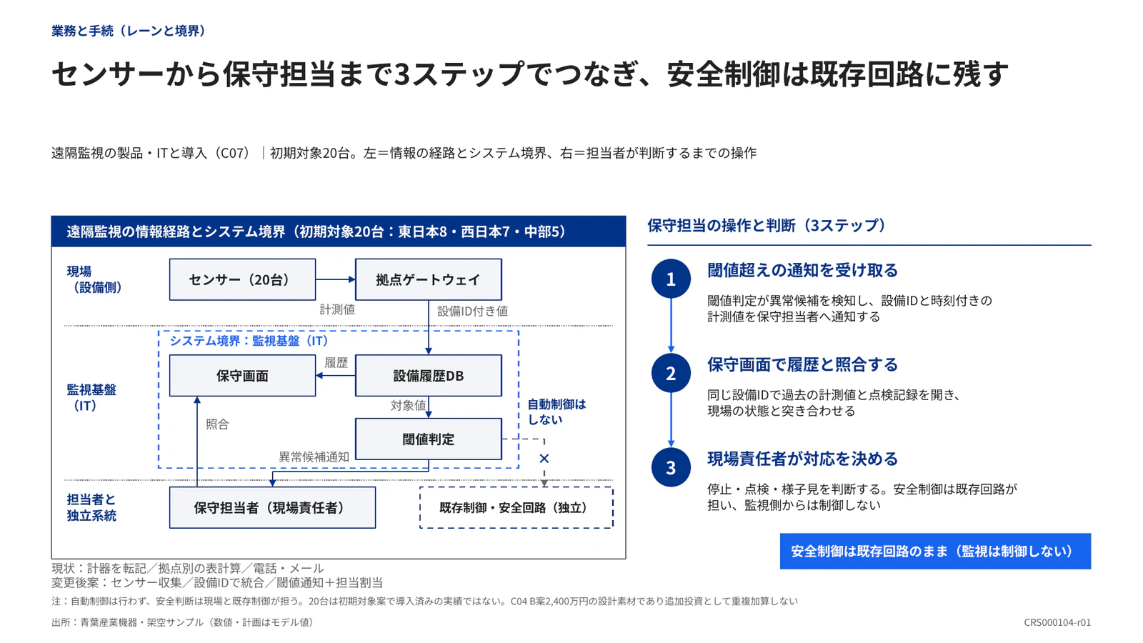Click step 1 numbered circle

pos(671,279)
